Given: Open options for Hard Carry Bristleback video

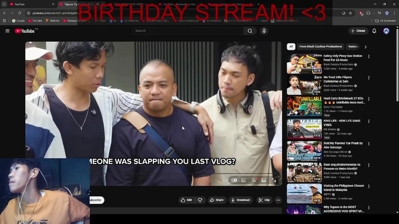Looking at the screenshot, I should pyautogui.click(x=369, y=99).
